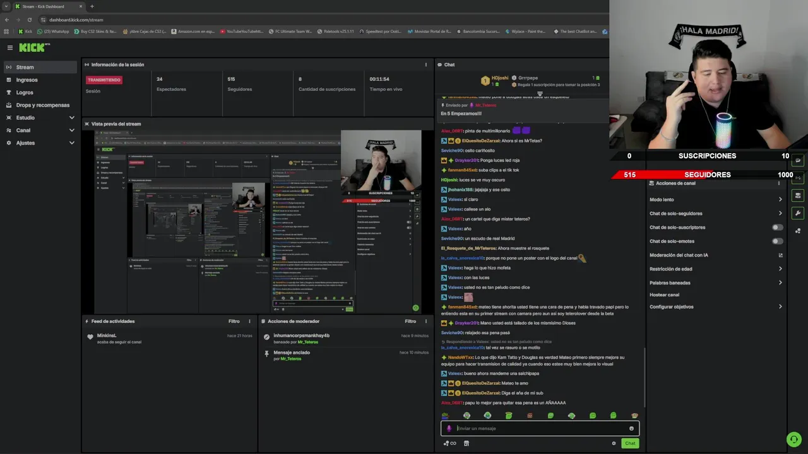This screenshot has height=454, width=808.
Task: Expand the Canal section chevron
Action: (71, 130)
